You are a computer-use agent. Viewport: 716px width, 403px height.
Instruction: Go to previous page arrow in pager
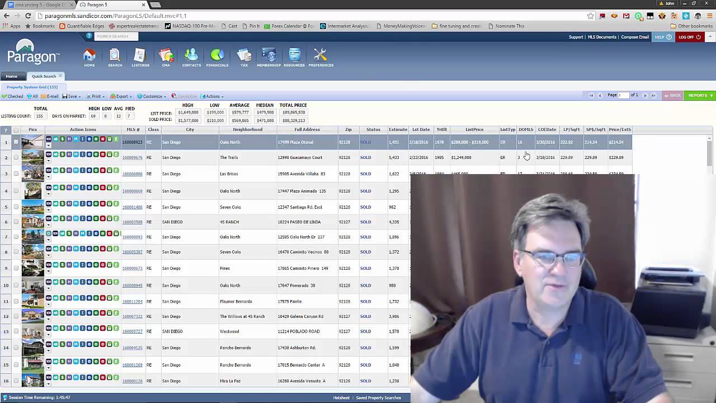(x=600, y=95)
